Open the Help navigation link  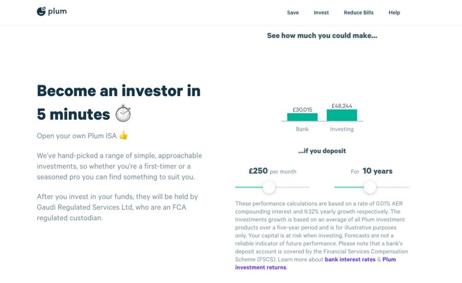[394, 13]
